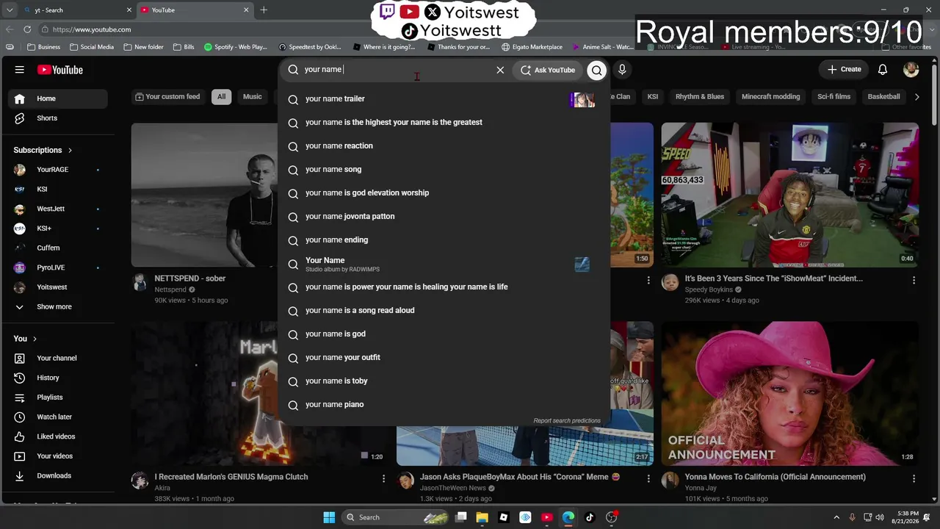Open the account avatar menu
The image size is (940, 529).
tap(911, 70)
